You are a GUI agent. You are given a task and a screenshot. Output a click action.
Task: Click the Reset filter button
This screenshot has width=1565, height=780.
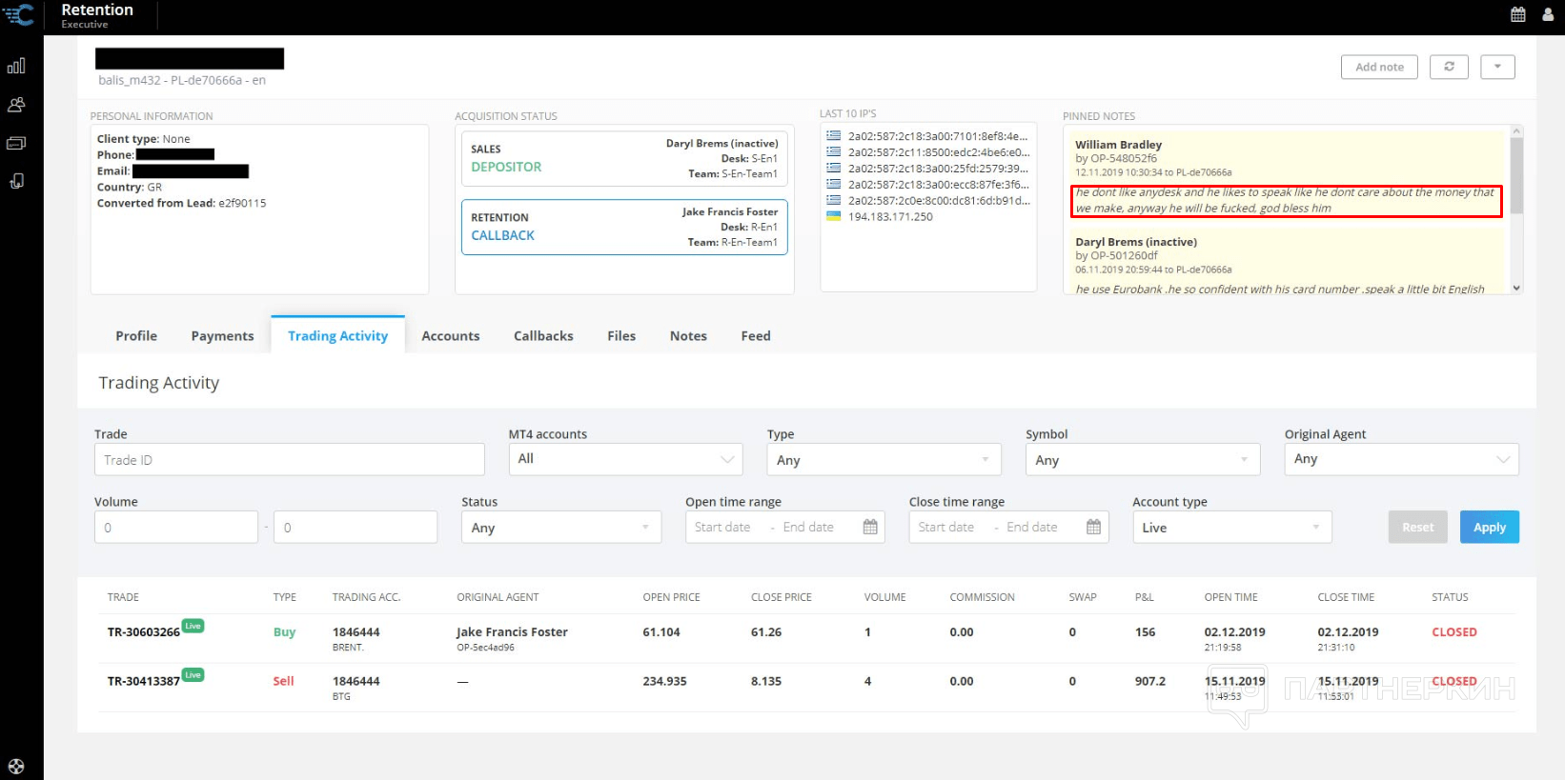[1417, 527]
